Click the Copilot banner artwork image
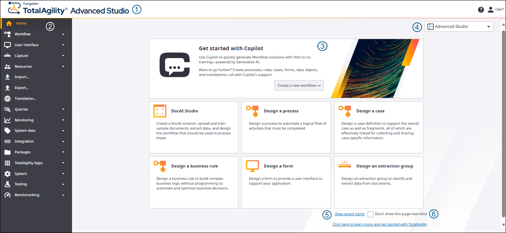Screen dimensions: 506x233 (375, 68)
